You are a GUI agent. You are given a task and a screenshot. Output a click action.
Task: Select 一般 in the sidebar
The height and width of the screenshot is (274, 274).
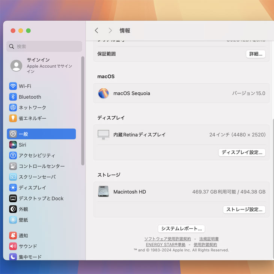pyautogui.click(x=41, y=134)
